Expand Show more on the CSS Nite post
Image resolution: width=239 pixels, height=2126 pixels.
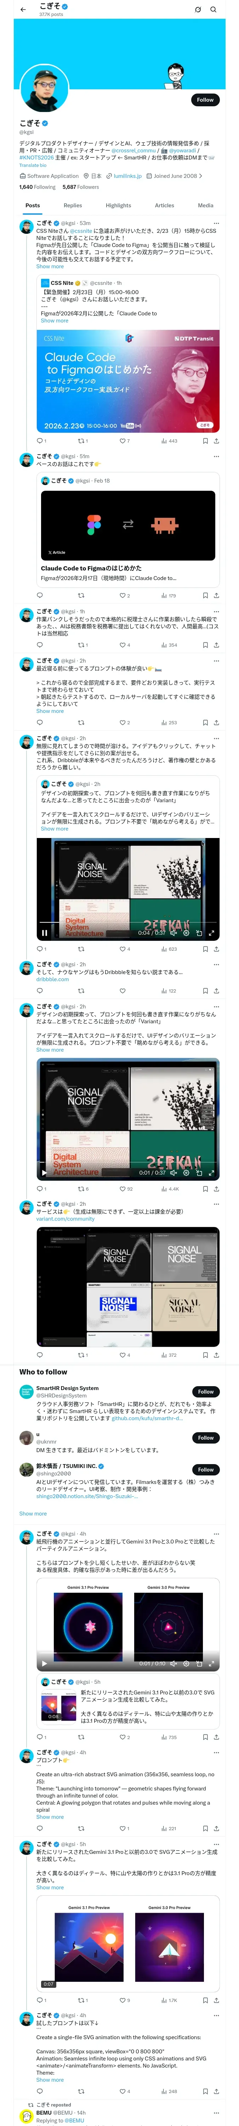click(50, 266)
